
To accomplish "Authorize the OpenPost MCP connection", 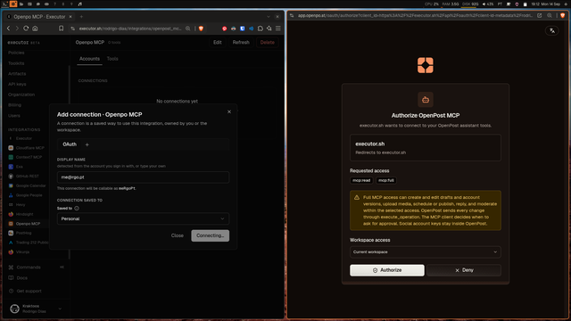I will coord(386,270).
